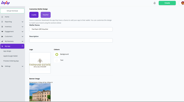Click the Description input field
Image resolution: width=184 pixels, height=102 pixels.
(x=71, y=41)
